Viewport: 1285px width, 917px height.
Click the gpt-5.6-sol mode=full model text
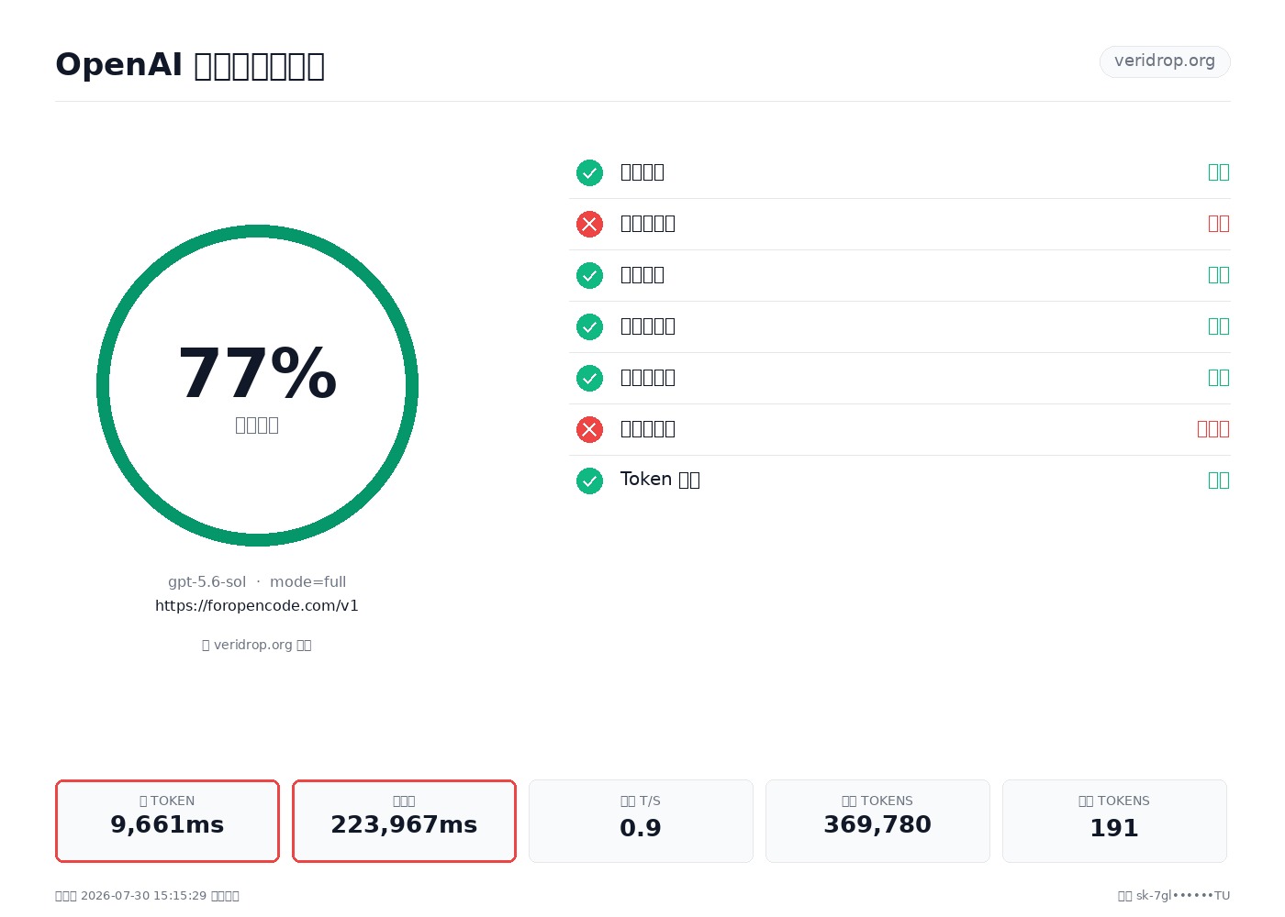click(x=257, y=581)
